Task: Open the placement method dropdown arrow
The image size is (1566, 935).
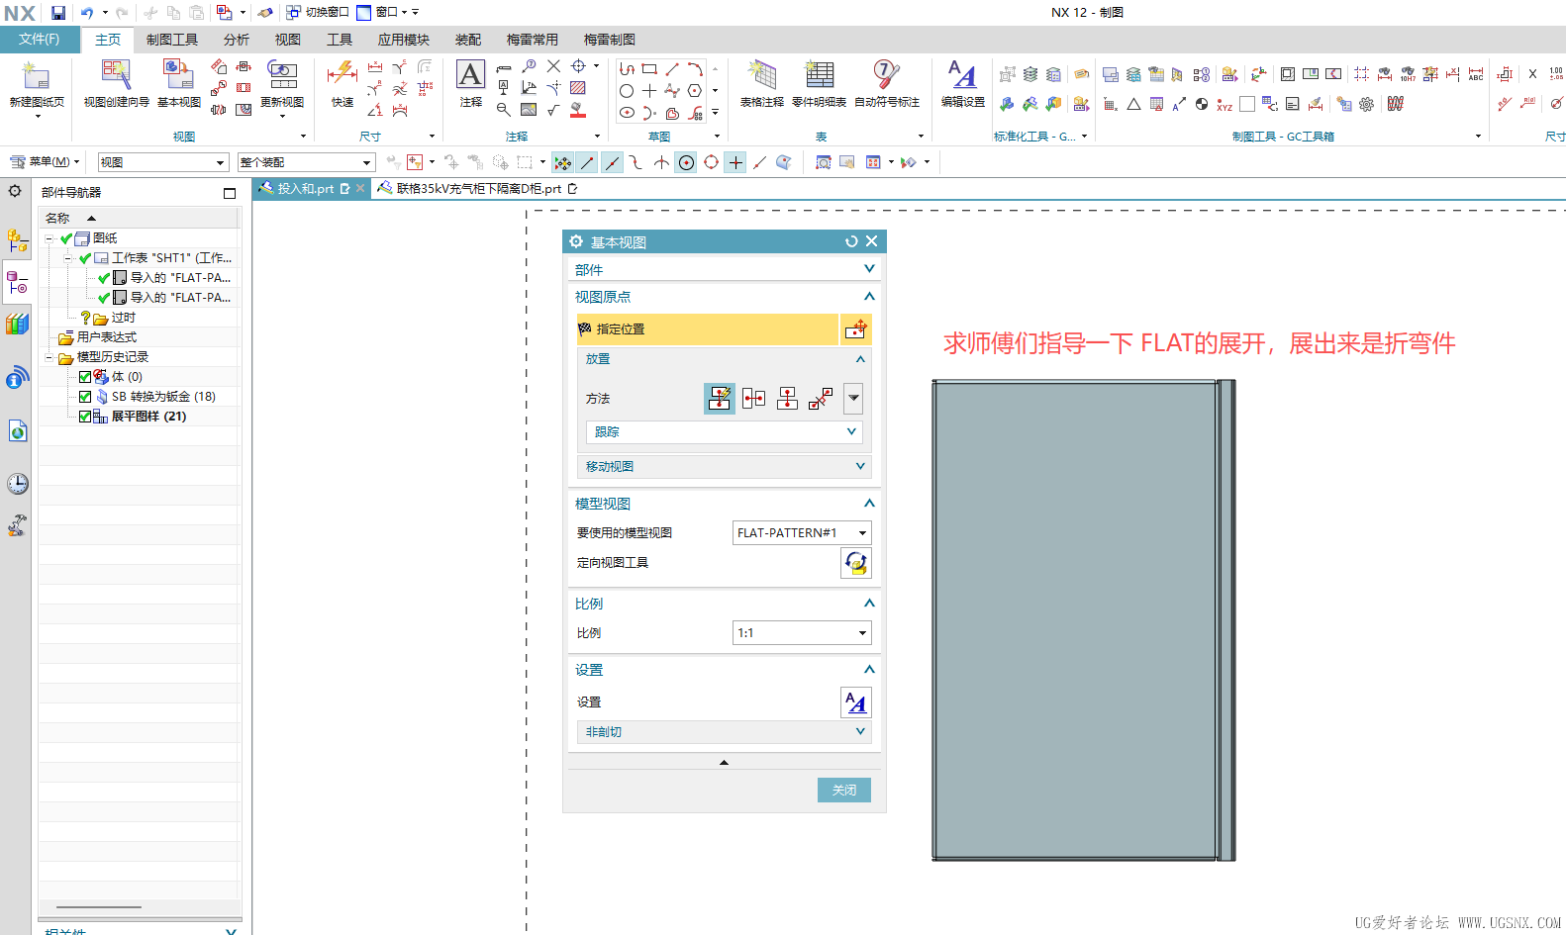Action: [853, 398]
